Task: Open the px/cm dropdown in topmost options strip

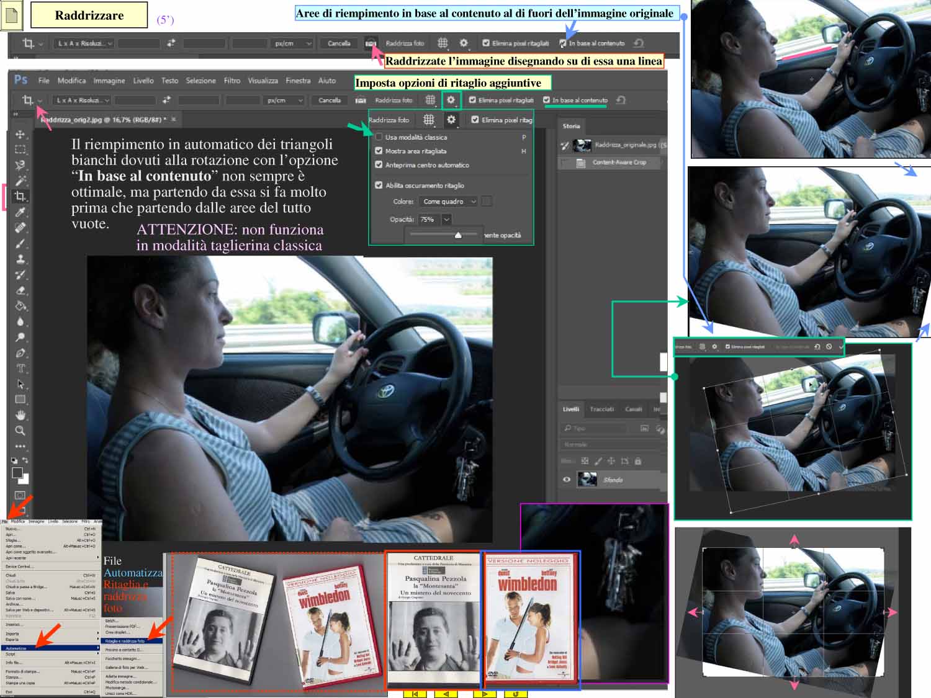Action: (x=292, y=43)
